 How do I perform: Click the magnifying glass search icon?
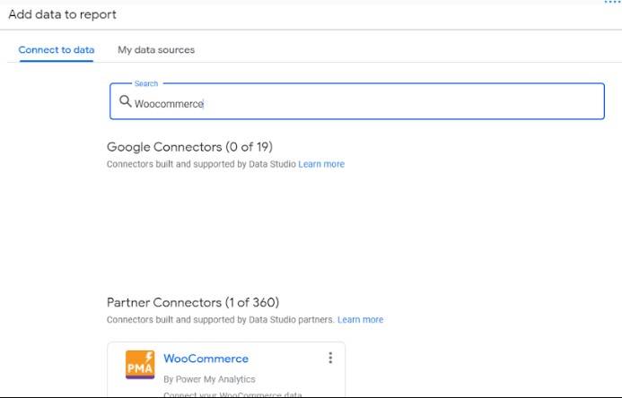point(126,102)
